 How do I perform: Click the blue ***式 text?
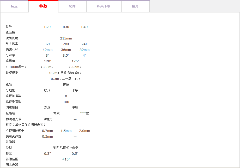[x=85, y=113]
